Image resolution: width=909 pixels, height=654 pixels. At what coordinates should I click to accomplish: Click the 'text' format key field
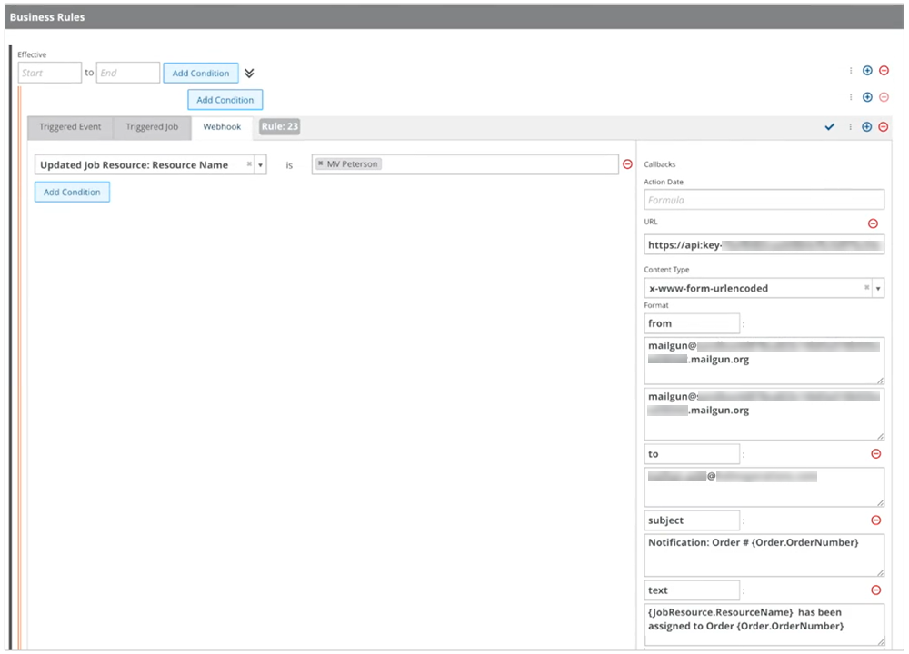(x=692, y=590)
